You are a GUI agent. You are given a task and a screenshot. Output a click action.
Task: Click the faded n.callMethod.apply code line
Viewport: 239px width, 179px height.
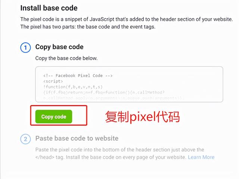coord(114,98)
